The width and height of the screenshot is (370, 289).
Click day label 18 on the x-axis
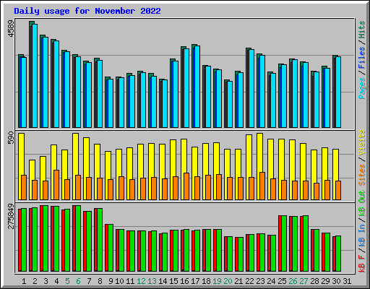[x=206, y=281]
